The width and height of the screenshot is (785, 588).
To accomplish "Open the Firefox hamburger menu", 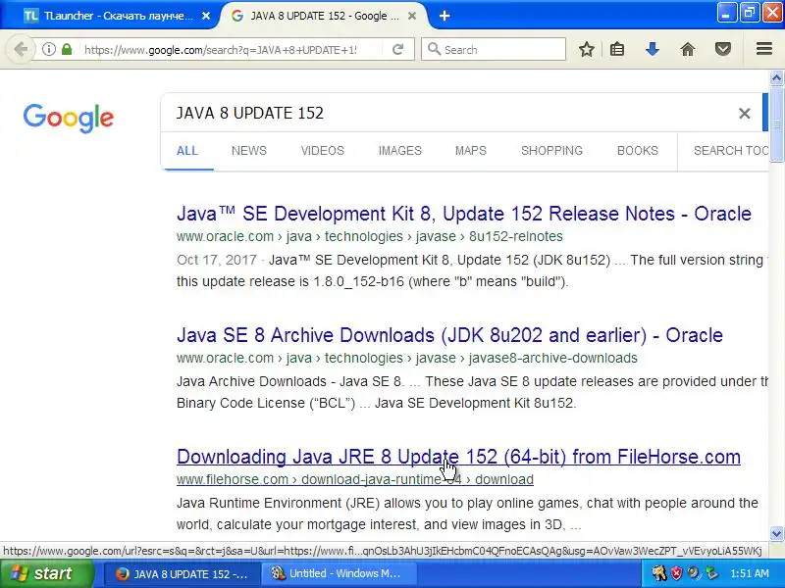I will click(x=764, y=48).
